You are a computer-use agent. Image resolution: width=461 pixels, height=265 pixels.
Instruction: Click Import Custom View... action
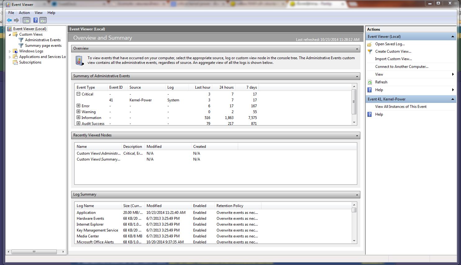pos(393,59)
